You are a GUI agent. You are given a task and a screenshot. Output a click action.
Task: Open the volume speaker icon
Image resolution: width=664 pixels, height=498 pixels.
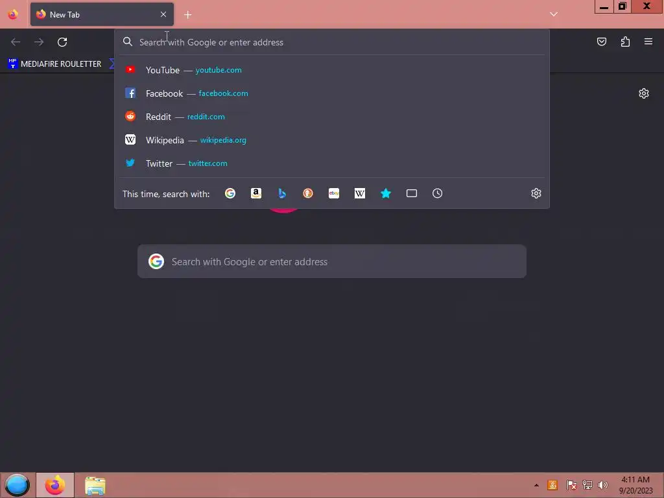click(603, 485)
